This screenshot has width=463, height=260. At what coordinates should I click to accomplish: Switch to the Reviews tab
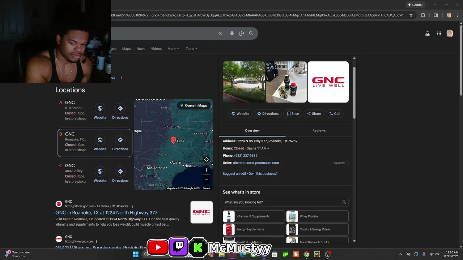[x=319, y=130]
